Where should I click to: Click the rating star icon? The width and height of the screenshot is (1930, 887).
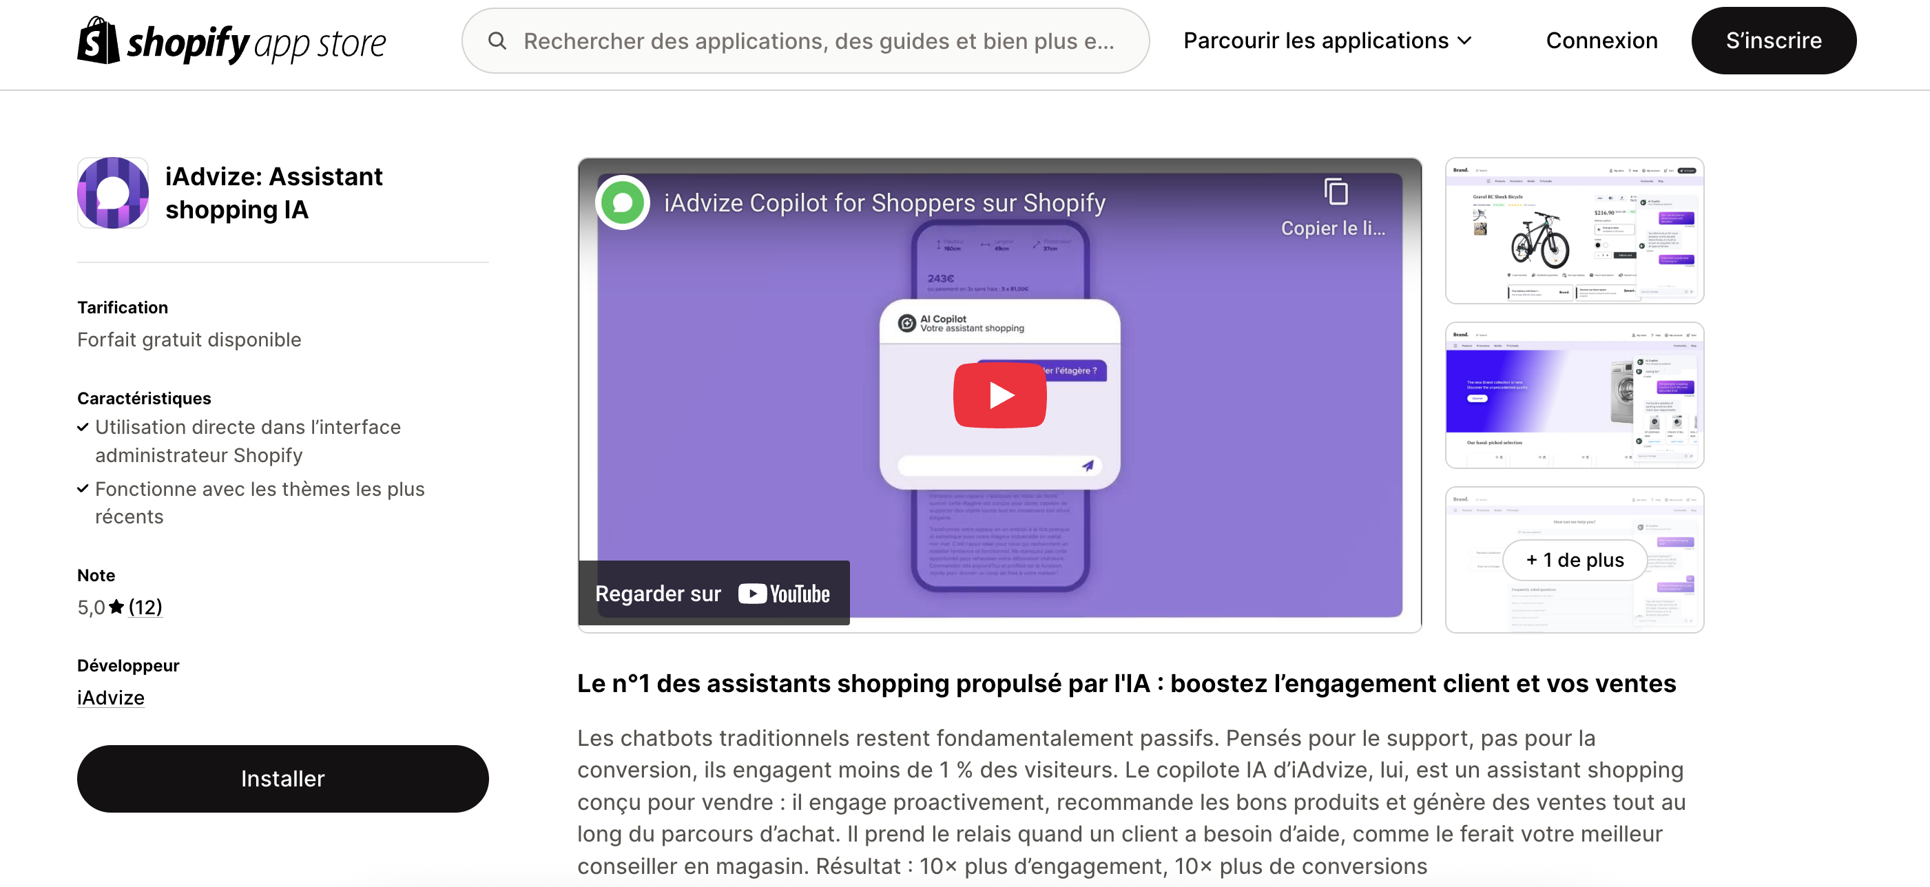pyautogui.click(x=116, y=607)
